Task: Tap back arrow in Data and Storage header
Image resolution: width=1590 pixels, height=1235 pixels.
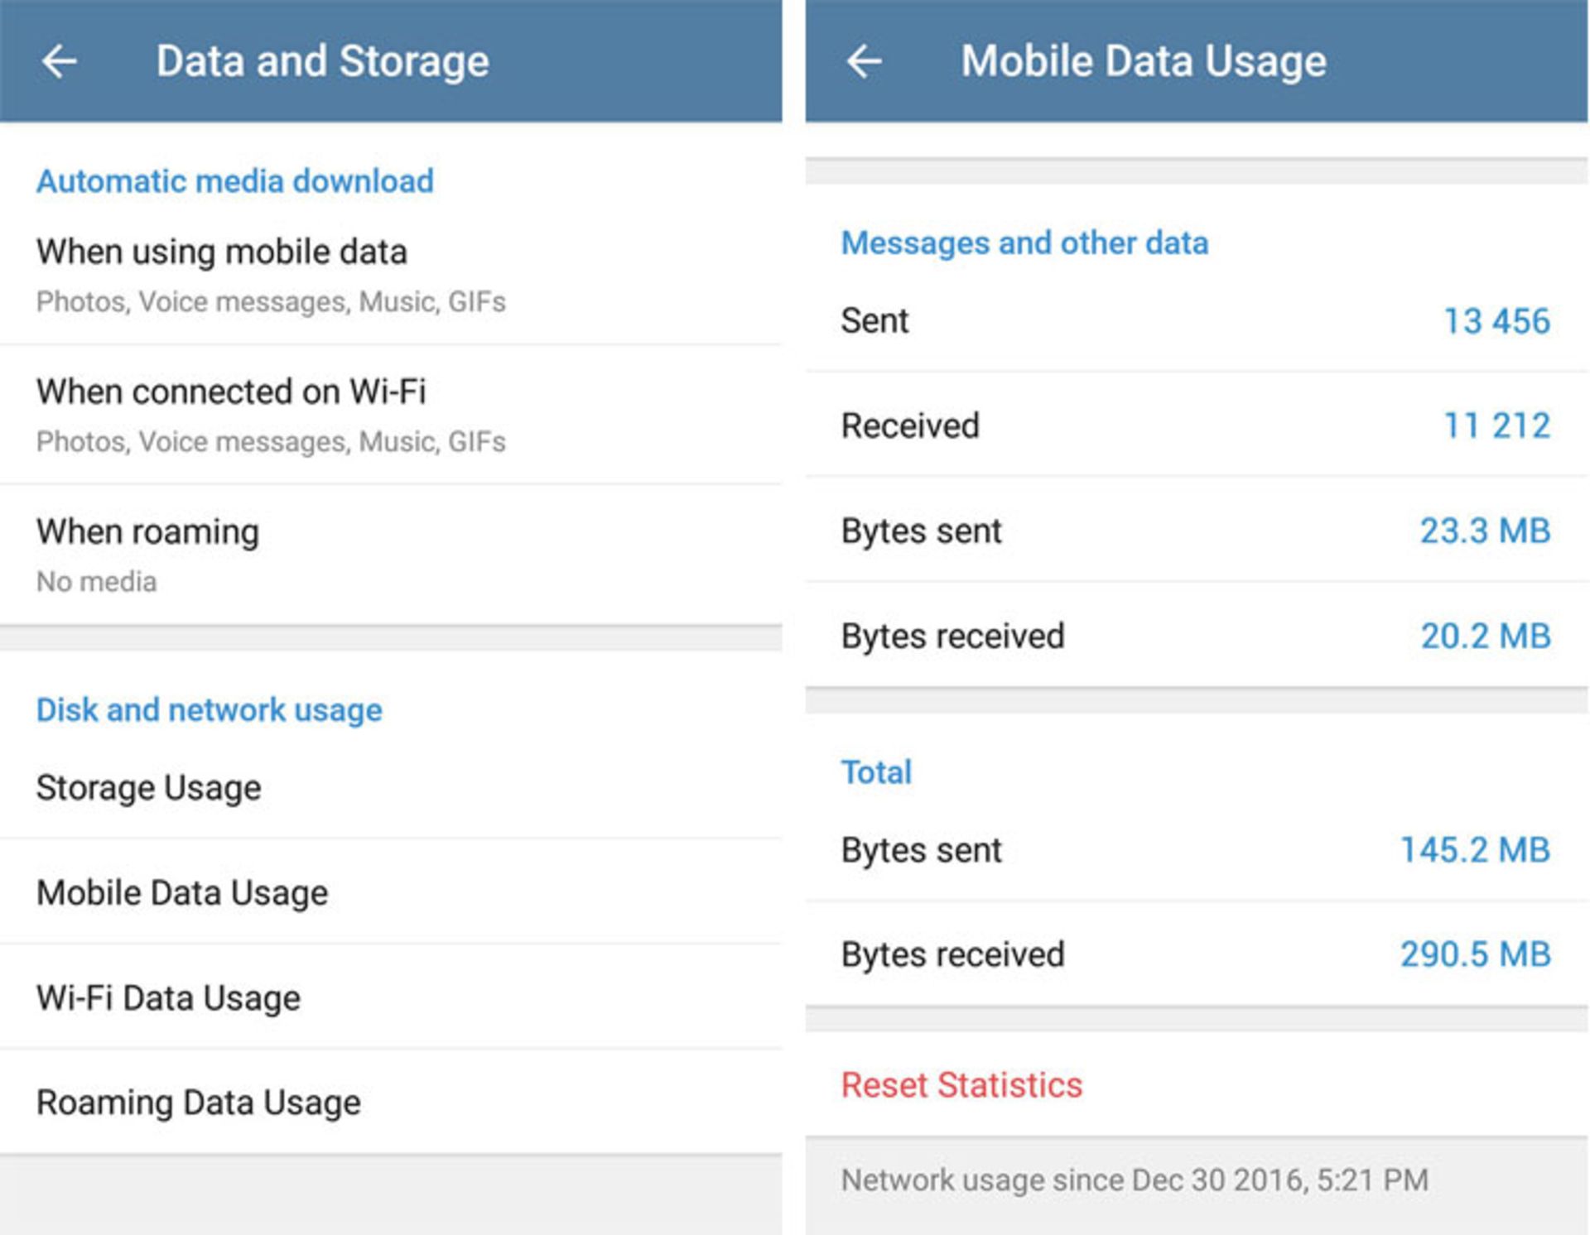Action: click(60, 62)
